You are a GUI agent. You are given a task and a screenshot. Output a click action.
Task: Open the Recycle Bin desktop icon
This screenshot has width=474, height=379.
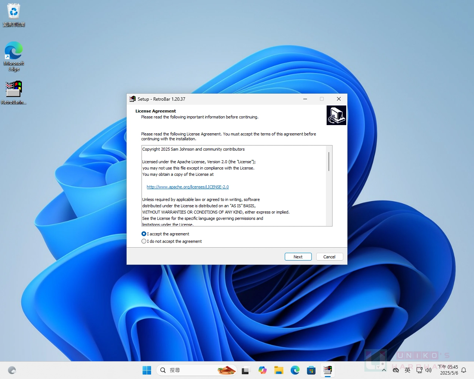(x=14, y=15)
